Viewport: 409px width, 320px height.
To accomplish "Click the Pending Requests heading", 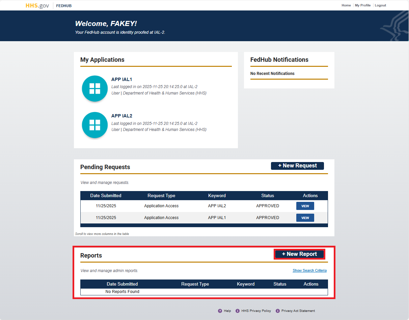I will [x=105, y=167].
